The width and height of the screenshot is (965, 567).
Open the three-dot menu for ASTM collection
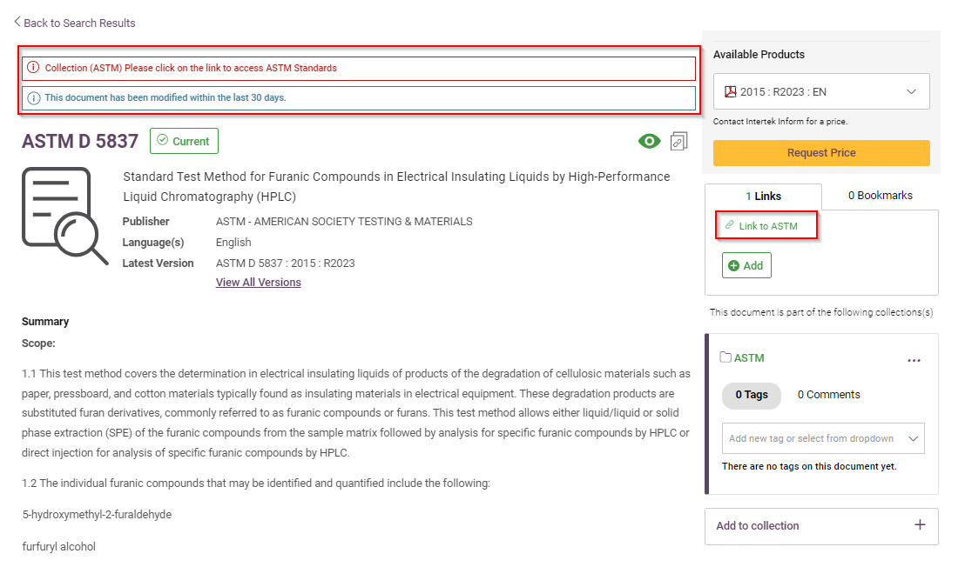(914, 360)
